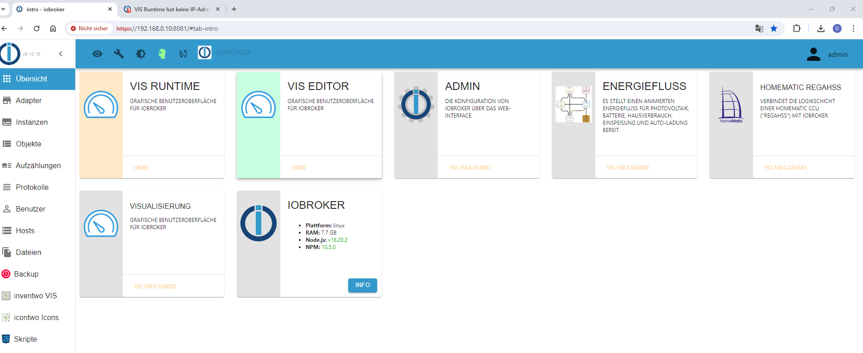Toggle the bookmark star icon
The height and width of the screenshot is (353, 863).
click(774, 28)
